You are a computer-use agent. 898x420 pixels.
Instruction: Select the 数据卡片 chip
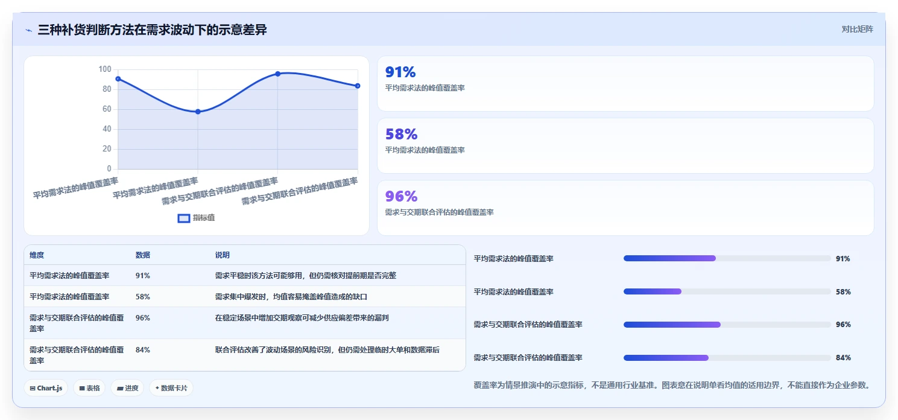(171, 388)
